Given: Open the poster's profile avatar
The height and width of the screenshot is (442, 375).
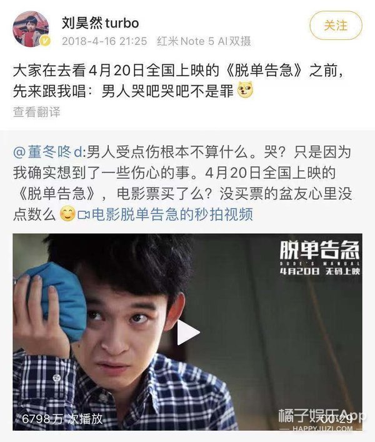Looking at the screenshot, I should [31, 29].
